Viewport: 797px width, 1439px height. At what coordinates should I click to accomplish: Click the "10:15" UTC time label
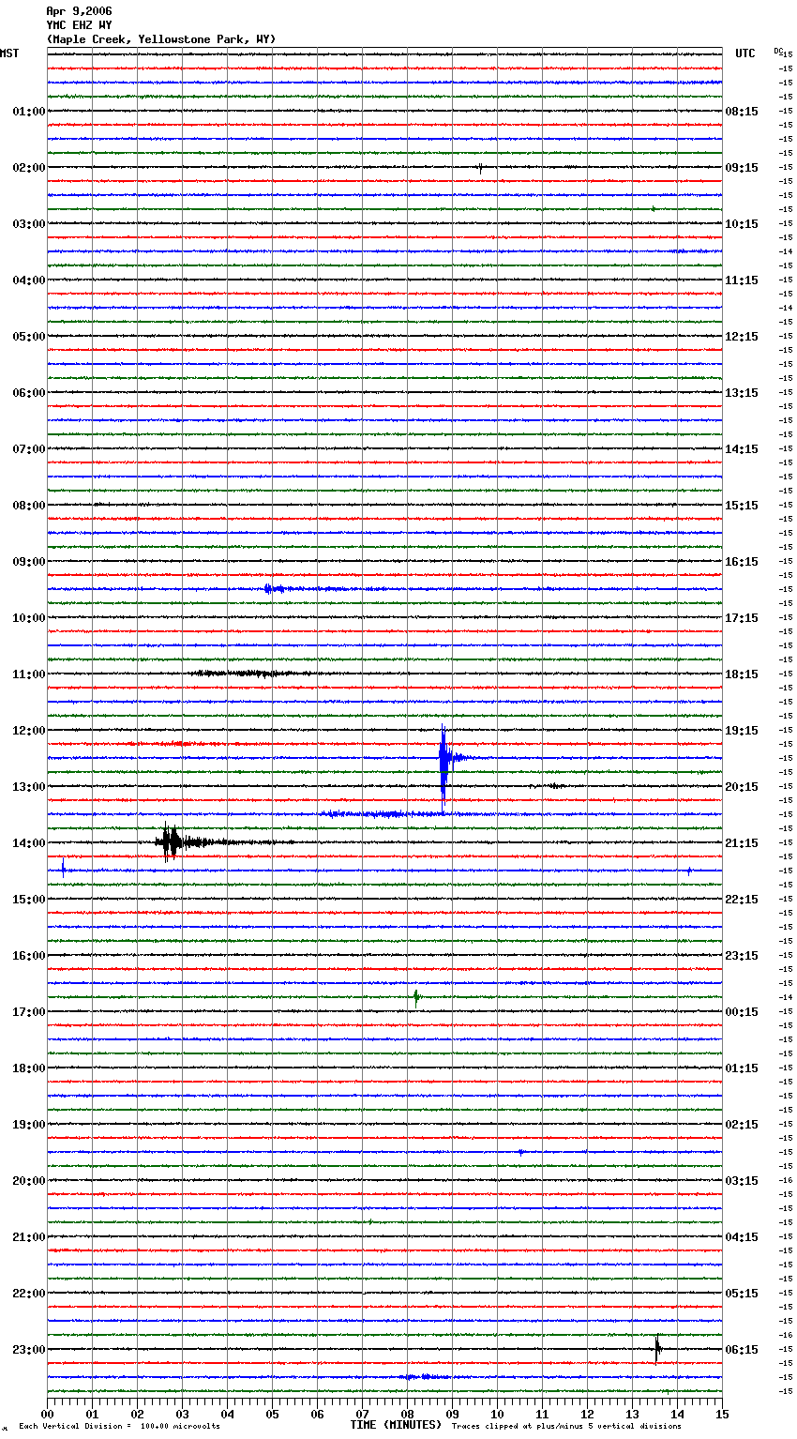pos(742,224)
